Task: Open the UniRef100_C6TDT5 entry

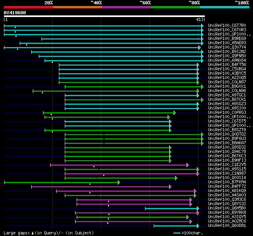Action: click(227, 121)
